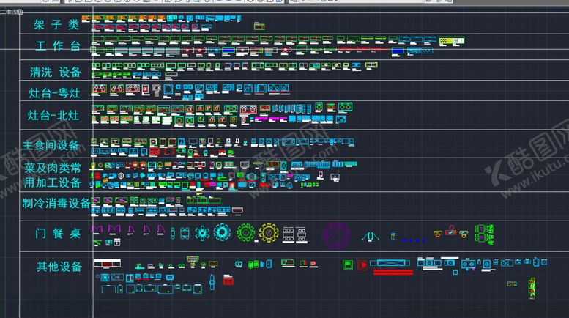This screenshot has height=318, width=569.
Task: Select the 灶台-北灶 heading label
Action: (54, 115)
